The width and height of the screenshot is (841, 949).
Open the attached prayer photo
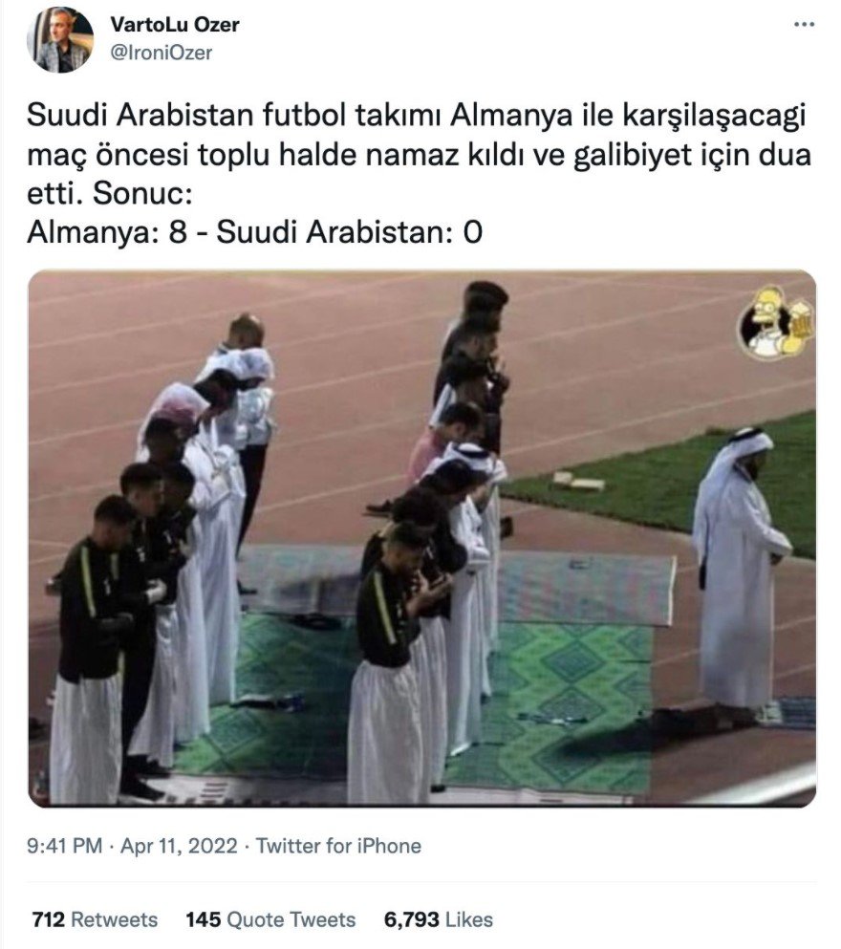tap(421, 538)
